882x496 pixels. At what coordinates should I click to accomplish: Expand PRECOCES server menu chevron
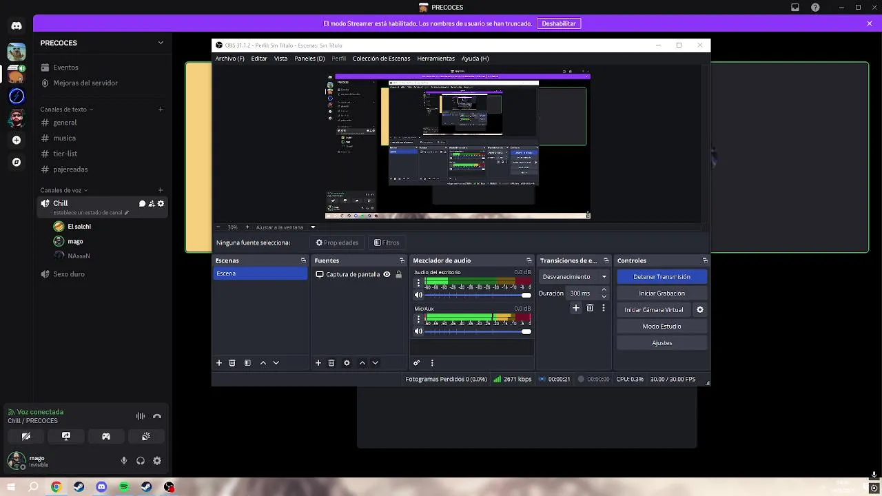161,43
